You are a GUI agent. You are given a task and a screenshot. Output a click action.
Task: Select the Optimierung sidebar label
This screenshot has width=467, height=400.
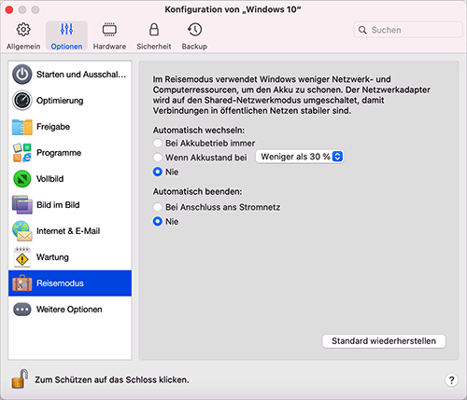tap(60, 101)
